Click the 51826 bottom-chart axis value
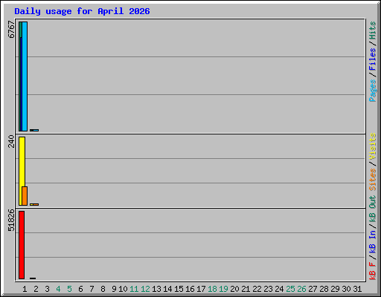381x297 pixels. click(x=11, y=220)
